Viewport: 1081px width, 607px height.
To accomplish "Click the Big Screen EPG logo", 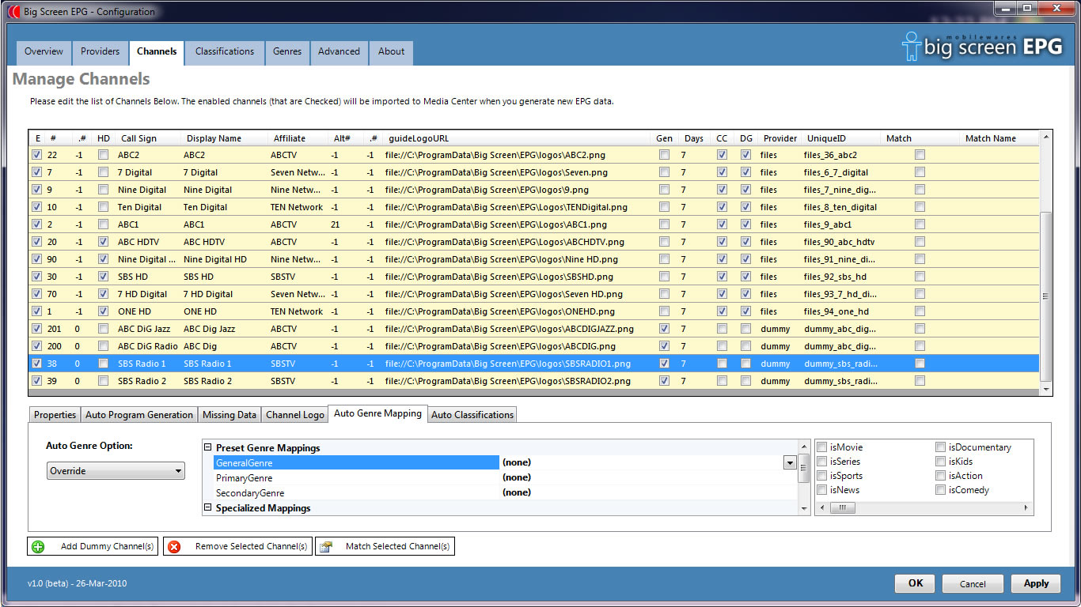I will click(x=982, y=47).
